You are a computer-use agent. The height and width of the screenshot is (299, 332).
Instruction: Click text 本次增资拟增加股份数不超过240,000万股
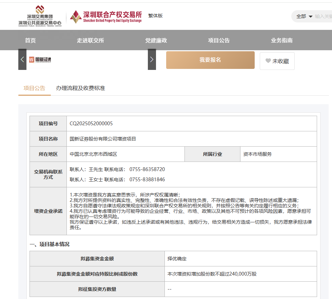click(212, 274)
